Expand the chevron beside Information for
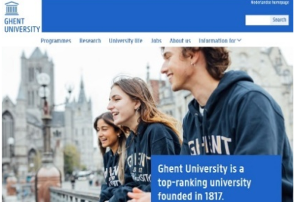 (x=239, y=40)
